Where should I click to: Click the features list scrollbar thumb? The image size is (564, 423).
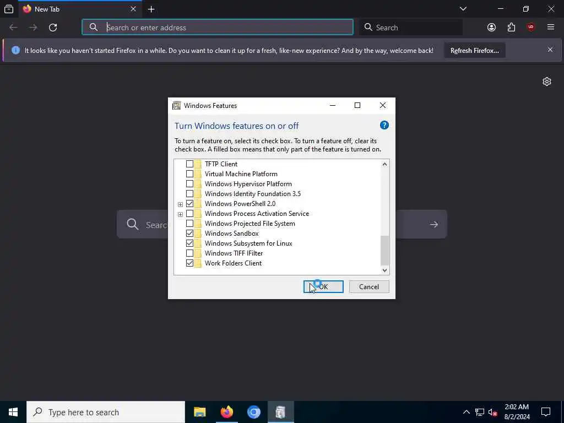pos(384,251)
